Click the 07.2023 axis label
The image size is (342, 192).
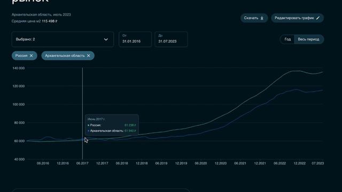[318, 163]
